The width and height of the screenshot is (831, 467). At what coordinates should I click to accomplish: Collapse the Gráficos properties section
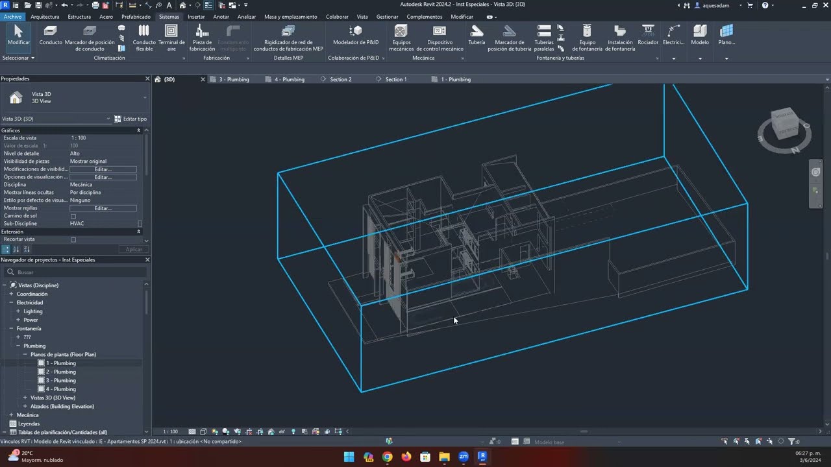(138, 130)
